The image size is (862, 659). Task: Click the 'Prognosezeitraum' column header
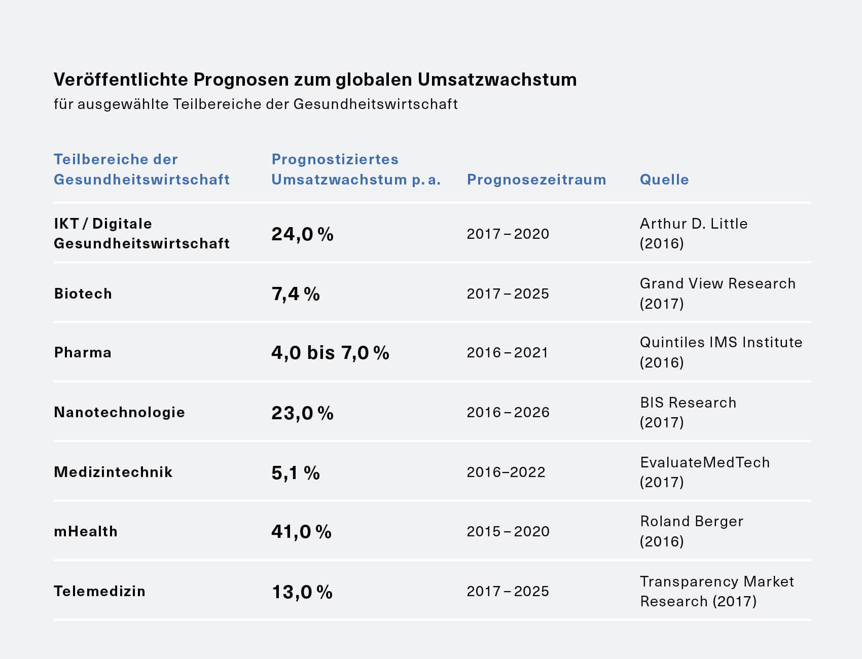[536, 179]
